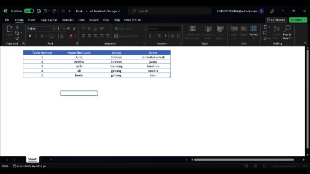Click the Search box in title bar
Viewport: 310px width, 174px height.
pos(170,11)
